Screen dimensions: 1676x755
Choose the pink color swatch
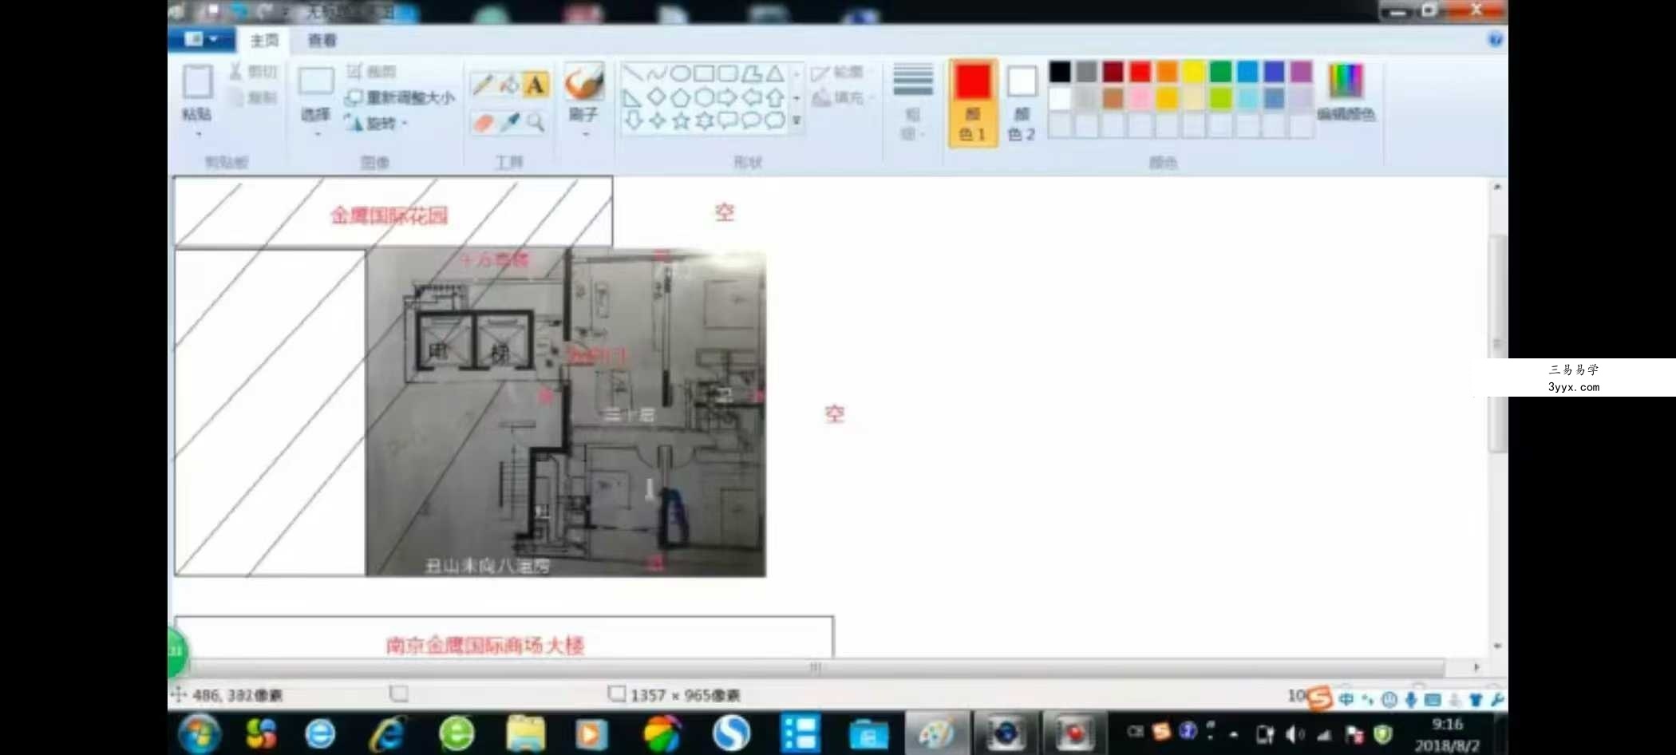(1140, 98)
